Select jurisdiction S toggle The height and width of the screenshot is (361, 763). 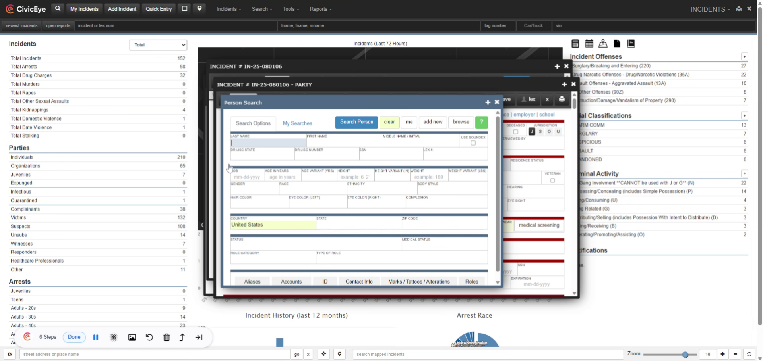pyautogui.click(x=540, y=132)
